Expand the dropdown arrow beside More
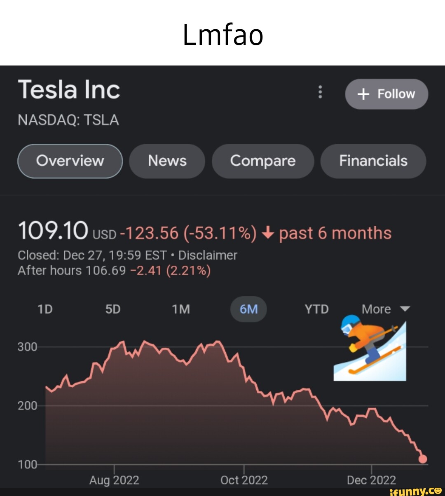This screenshot has height=496, width=445. coord(405,309)
